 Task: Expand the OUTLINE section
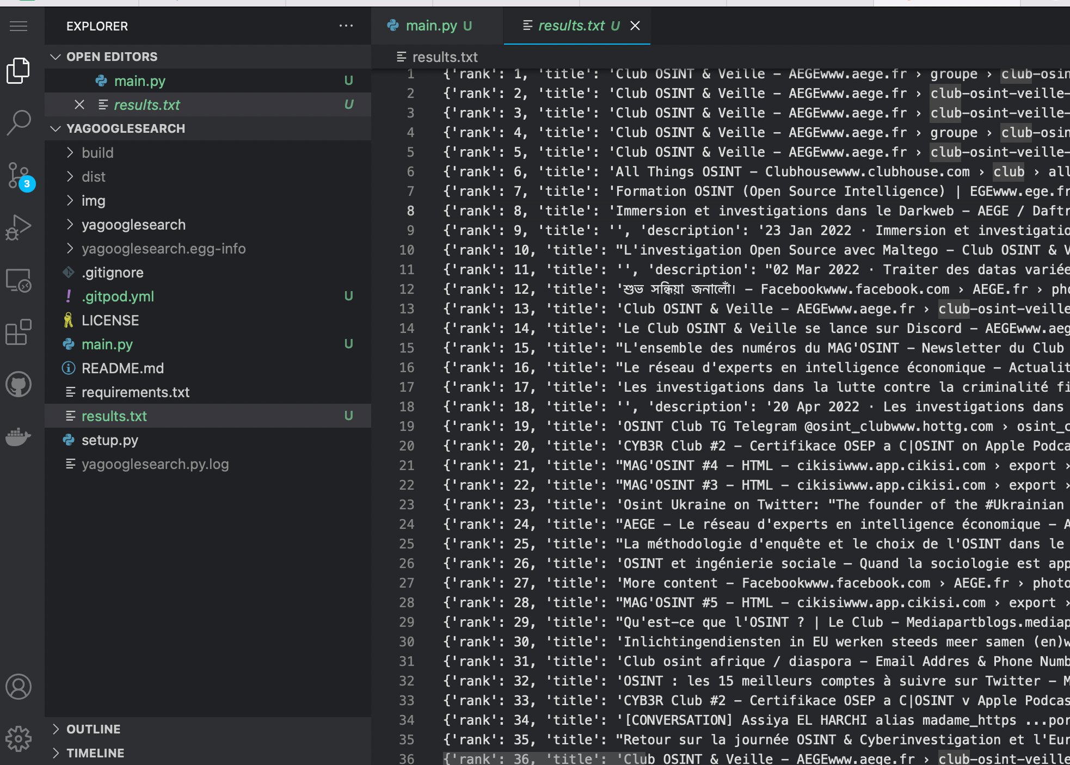pyautogui.click(x=93, y=729)
